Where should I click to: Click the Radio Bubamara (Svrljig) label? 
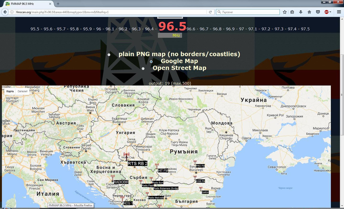pos(166,188)
